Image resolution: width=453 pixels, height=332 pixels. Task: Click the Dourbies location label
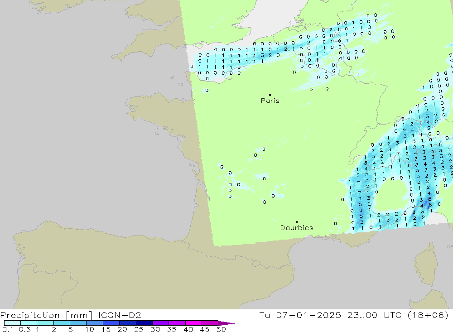pyautogui.click(x=297, y=228)
